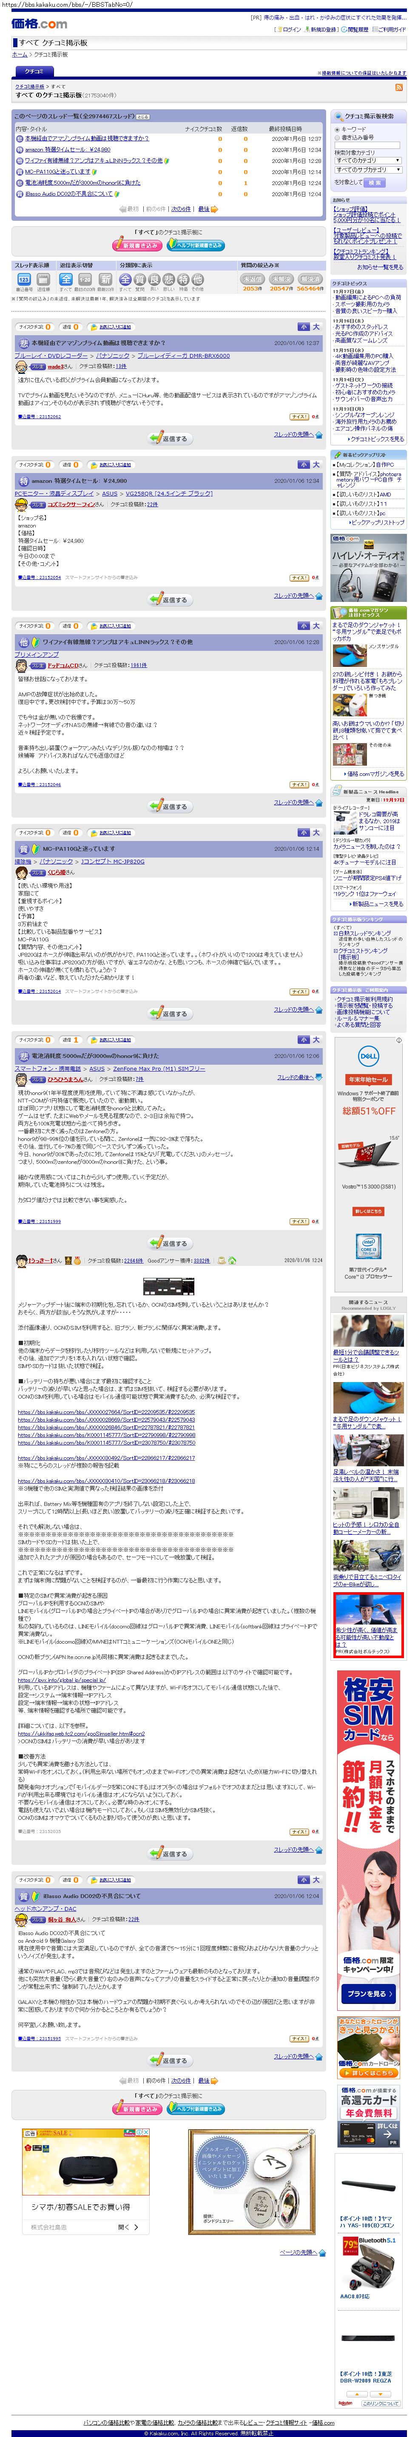Open the MC-PA110G送っています thread link
The image size is (418, 2437).
(x=57, y=172)
